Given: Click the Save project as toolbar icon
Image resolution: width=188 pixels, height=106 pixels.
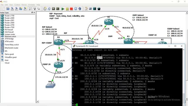Looking at the screenshot, I should [16, 9].
